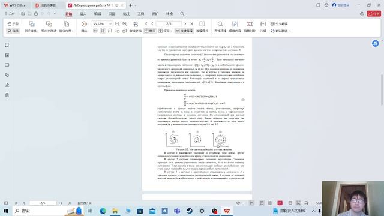Click the red share button
The width and height of the screenshot is (384, 216).
tap(374, 14)
